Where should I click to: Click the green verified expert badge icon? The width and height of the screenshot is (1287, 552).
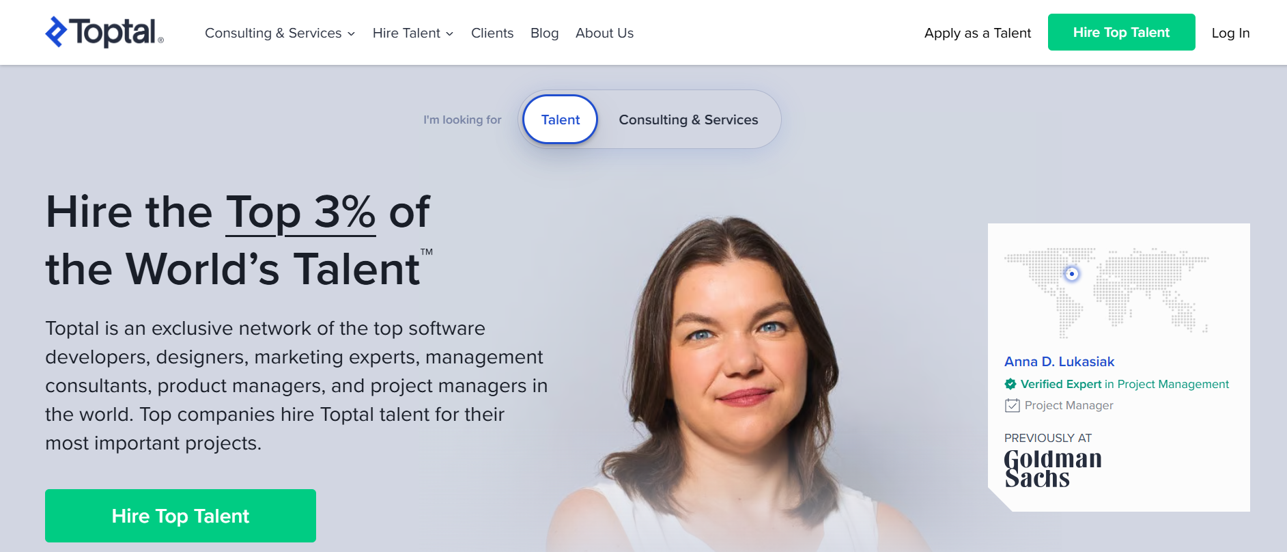(x=1010, y=384)
